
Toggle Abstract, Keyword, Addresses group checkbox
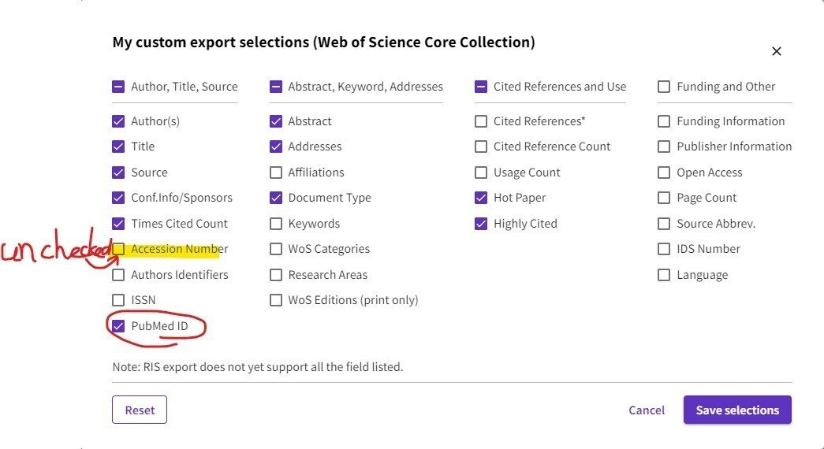pos(276,87)
